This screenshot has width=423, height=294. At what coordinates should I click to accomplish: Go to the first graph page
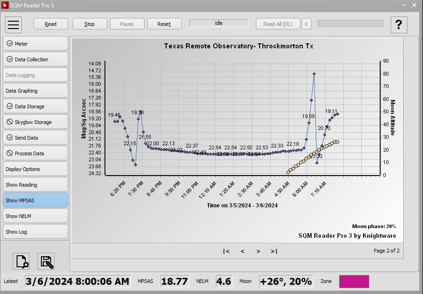[226, 251]
